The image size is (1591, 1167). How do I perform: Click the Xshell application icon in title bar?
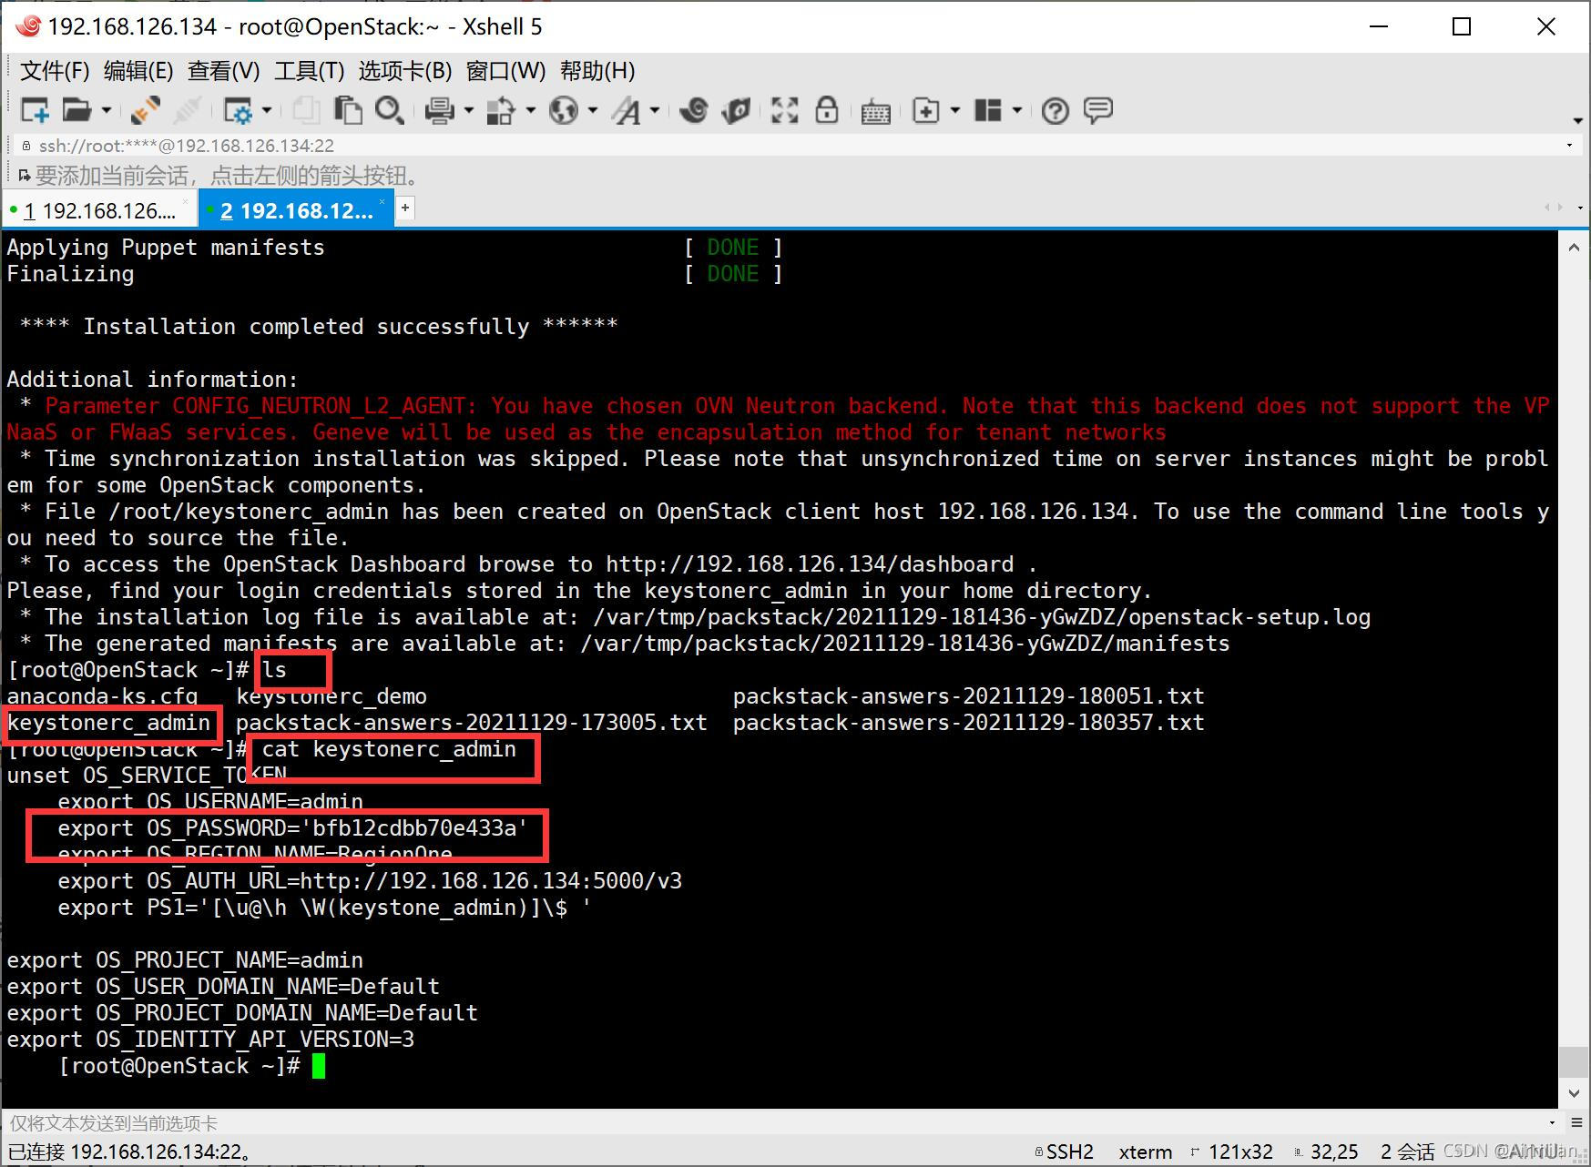coord(27,26)
